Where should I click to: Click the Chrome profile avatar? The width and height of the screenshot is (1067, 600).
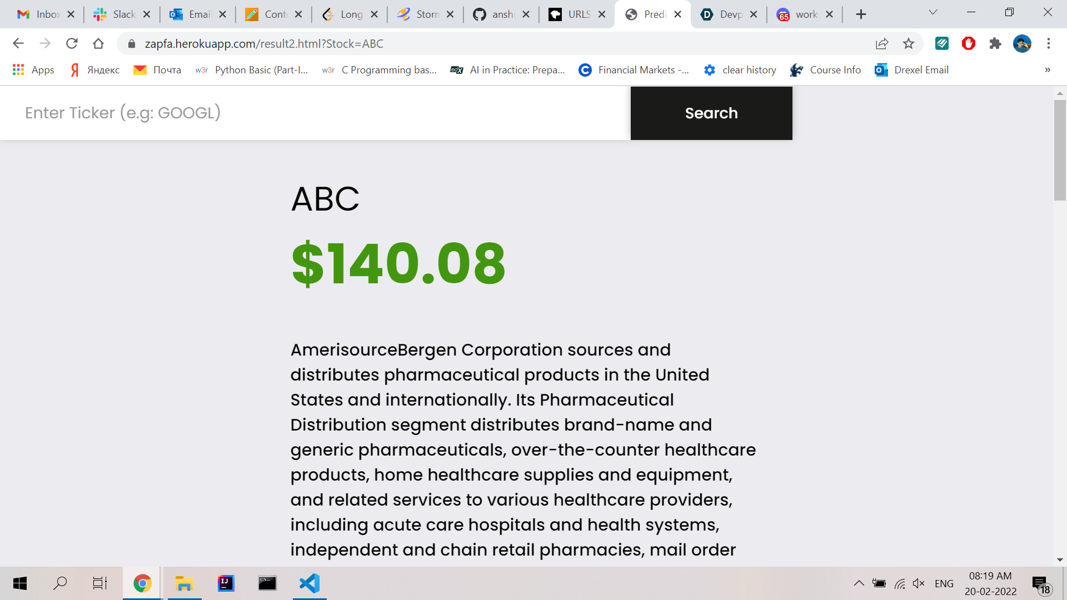pyautogui.click(x=1022, y=43)
